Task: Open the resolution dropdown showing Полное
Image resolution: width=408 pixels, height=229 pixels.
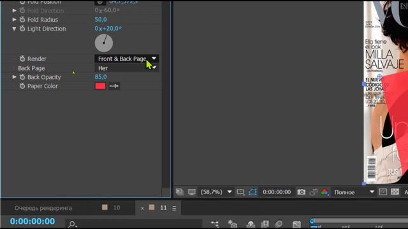Action: [x=354, y=192]
